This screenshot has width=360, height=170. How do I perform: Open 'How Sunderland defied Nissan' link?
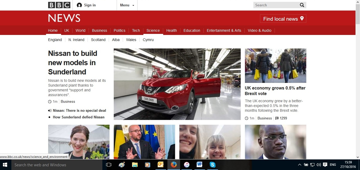pyautogui.click(x=79, y=117)
